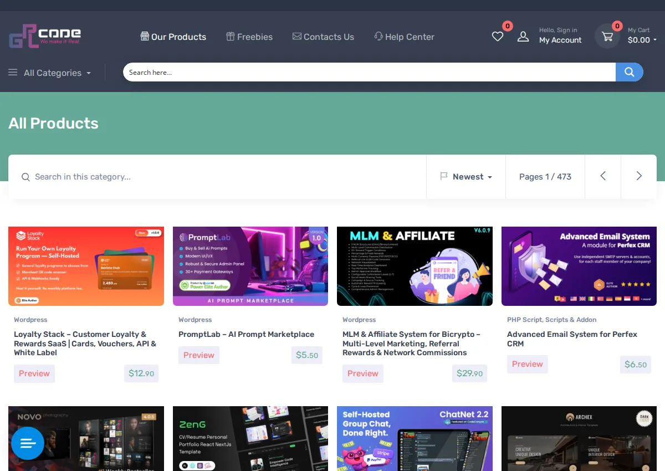Go to Contacts Us page
Viewport: 665px width, 471px height.
pos(323,37)
